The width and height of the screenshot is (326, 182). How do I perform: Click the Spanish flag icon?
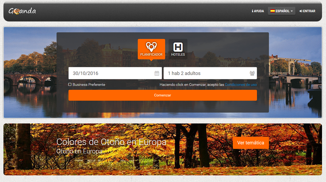point(272,11)
